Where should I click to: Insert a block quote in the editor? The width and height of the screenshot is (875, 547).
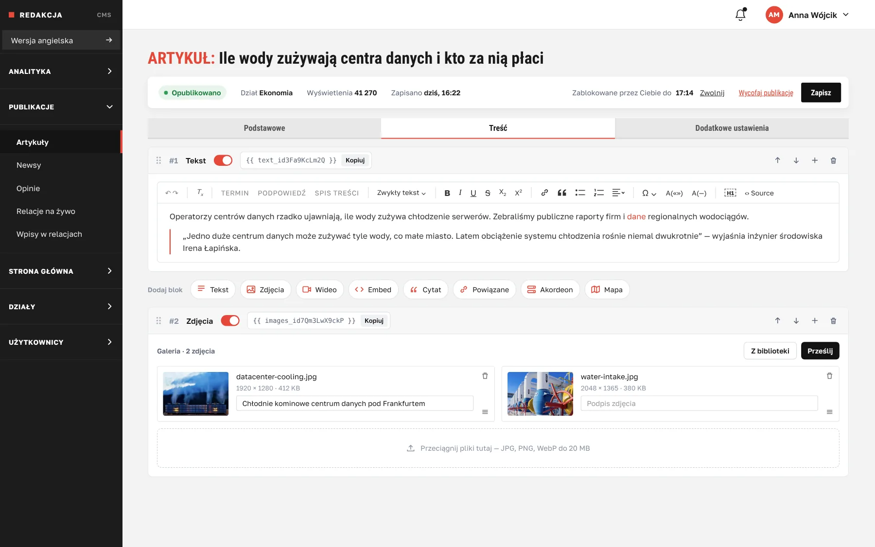[x=562, y=193]
